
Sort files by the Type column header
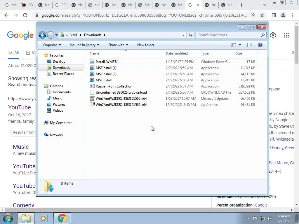point(216,53)
